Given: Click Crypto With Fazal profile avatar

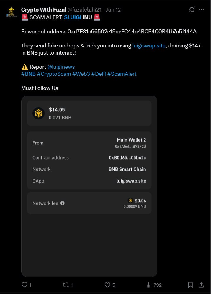Looking at the screenshot, I should pos(11,12).
